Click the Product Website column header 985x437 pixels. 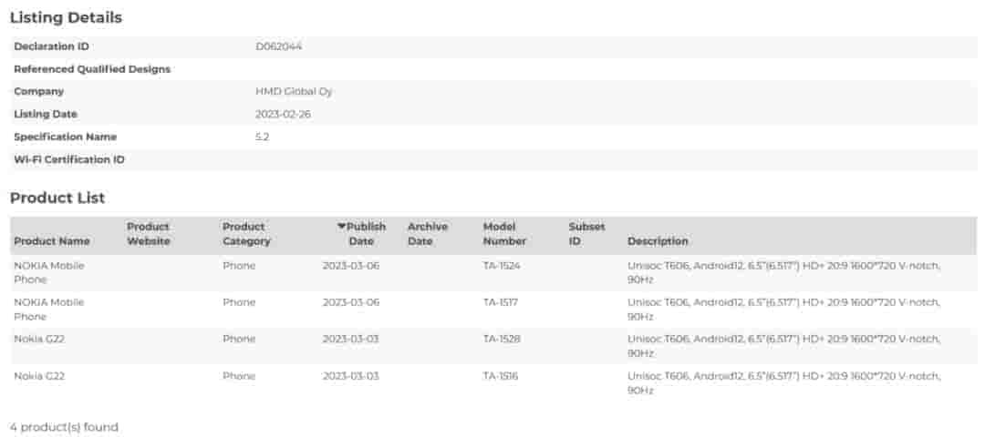pos(148,234)
